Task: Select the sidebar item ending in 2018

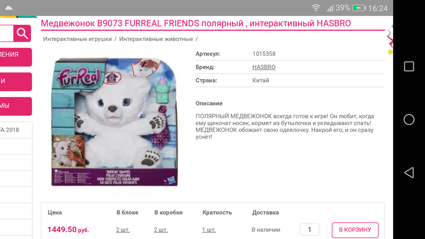Action: coord(15,130)
